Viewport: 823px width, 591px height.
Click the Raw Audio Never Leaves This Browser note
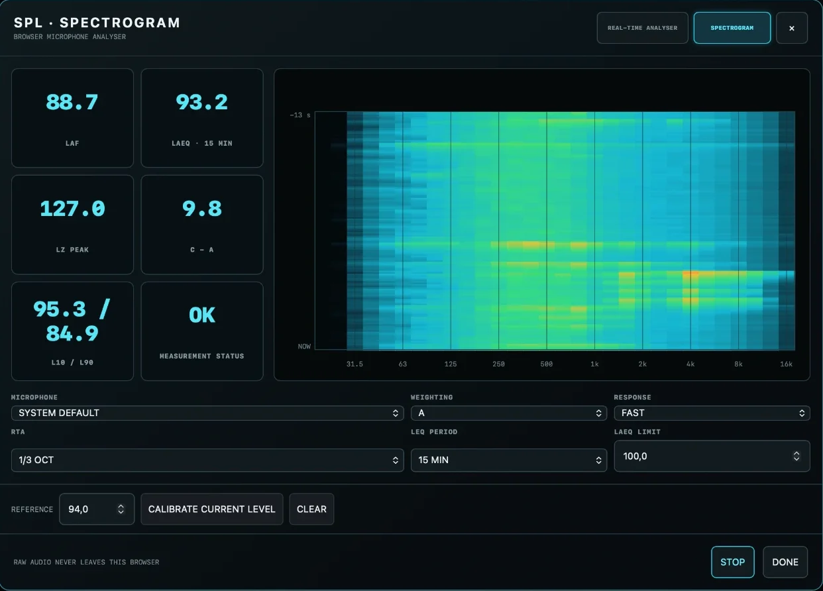(86, 562)
